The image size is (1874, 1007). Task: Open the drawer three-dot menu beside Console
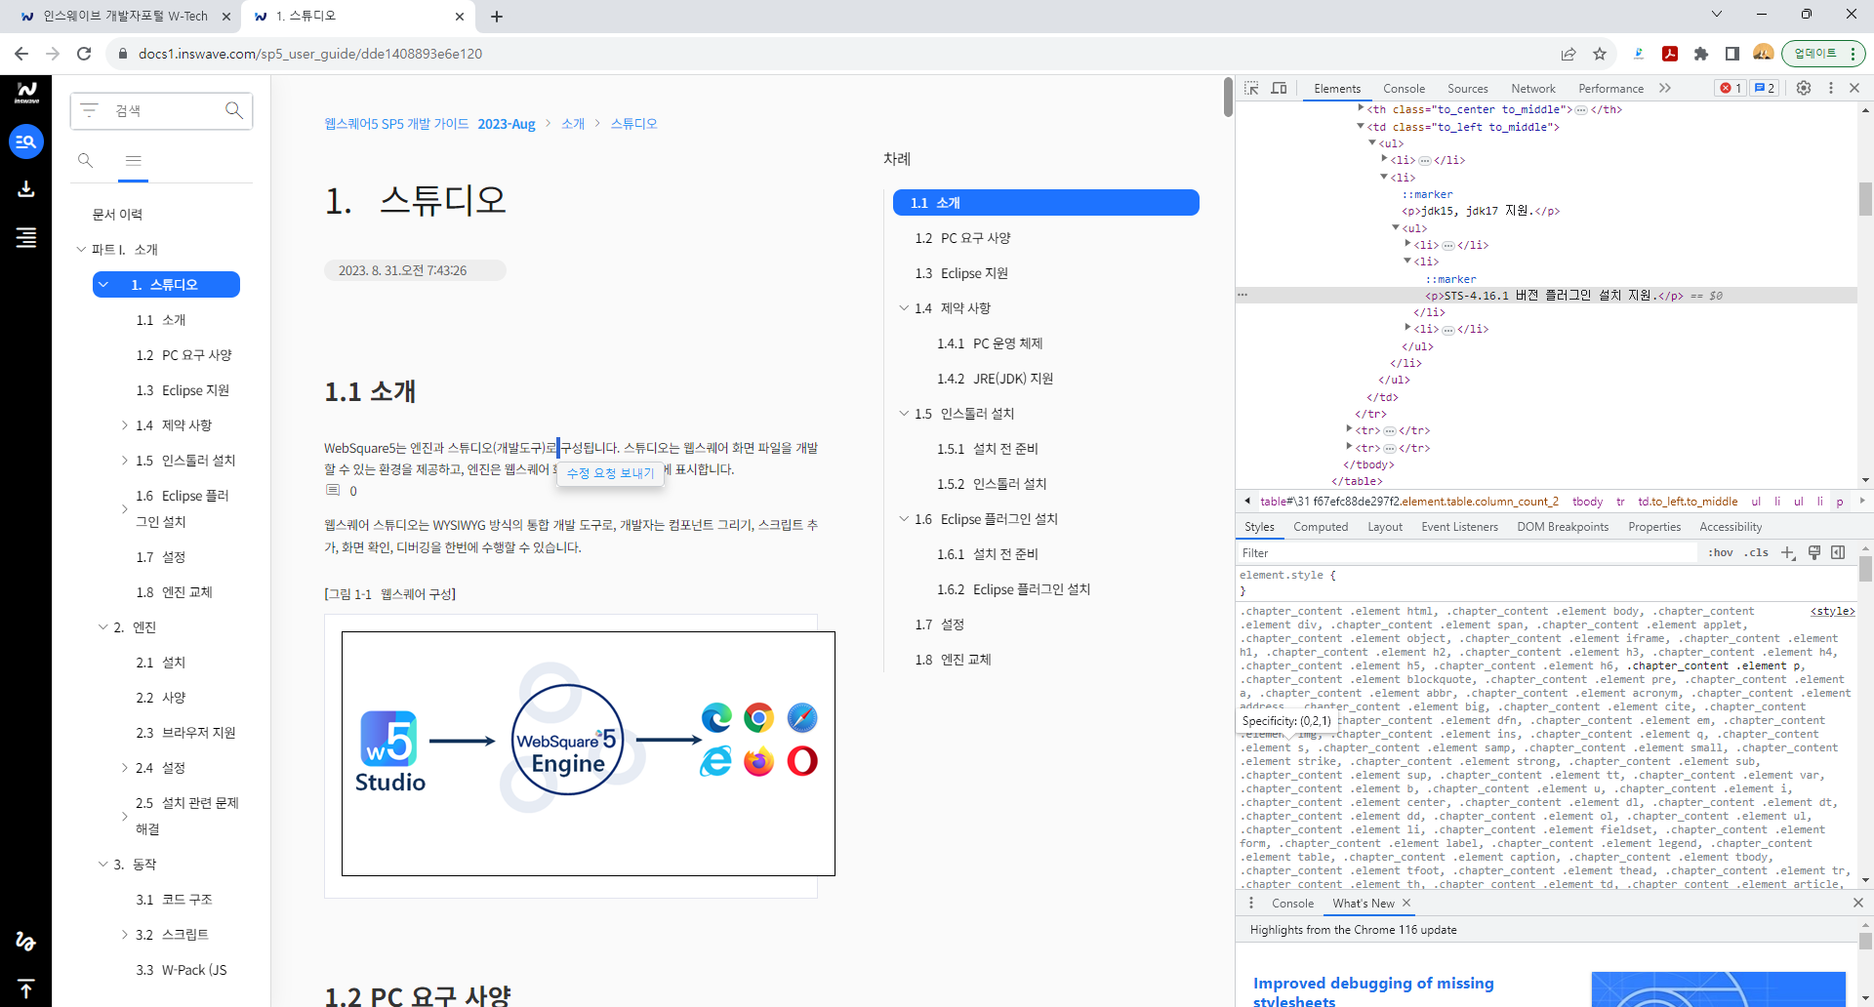(1251, 903)
